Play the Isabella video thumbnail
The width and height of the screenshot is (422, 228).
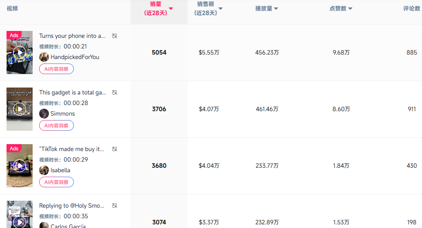click(x=19, y=166)
